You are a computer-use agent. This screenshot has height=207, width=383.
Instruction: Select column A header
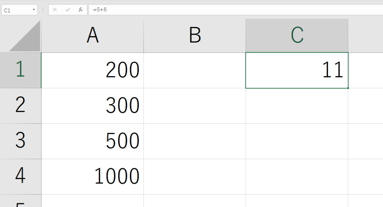point(92,36)
